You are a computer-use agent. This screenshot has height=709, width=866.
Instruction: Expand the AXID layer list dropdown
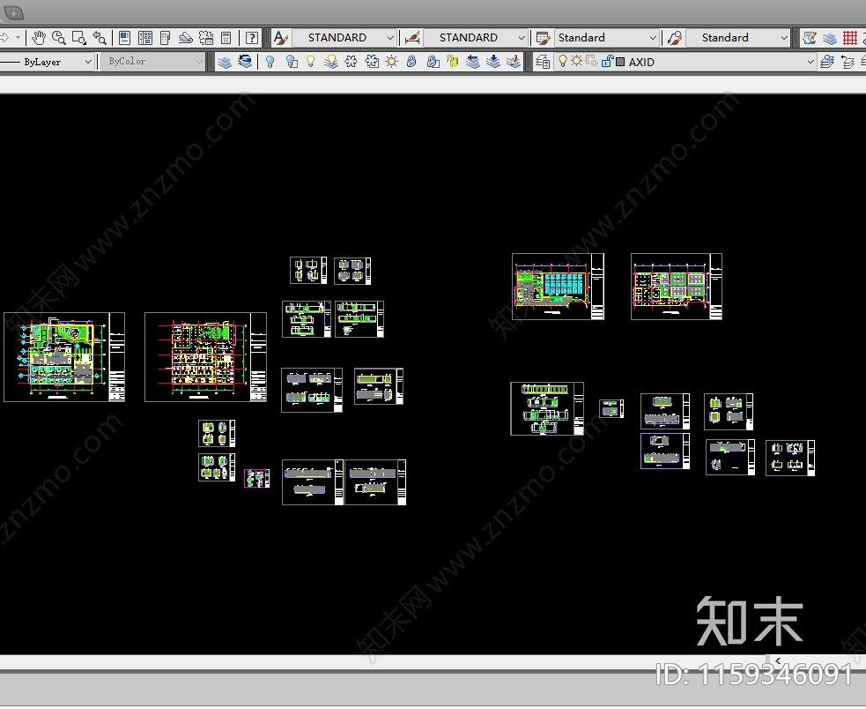tap(810, 62)
